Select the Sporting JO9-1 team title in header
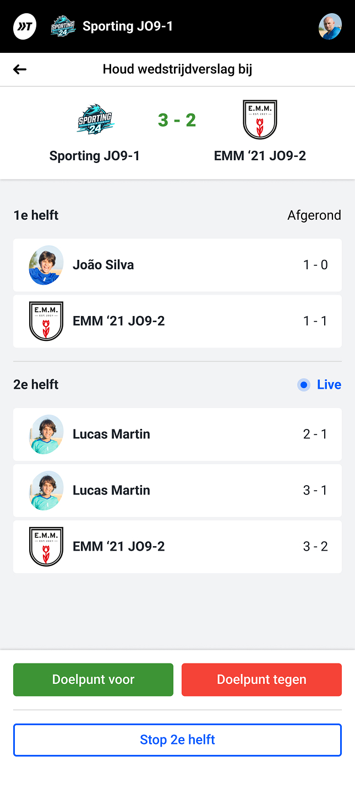 [x=128, y=26]
